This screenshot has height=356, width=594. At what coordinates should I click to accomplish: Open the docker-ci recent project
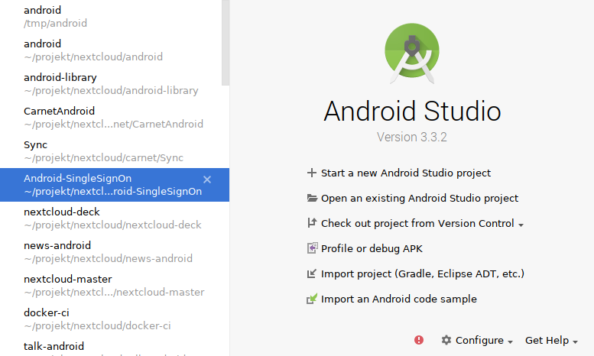tap(115, 319)
